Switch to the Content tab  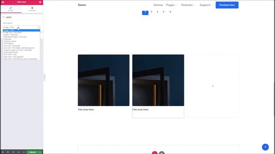pyautogui.click(x=11, y=9)
